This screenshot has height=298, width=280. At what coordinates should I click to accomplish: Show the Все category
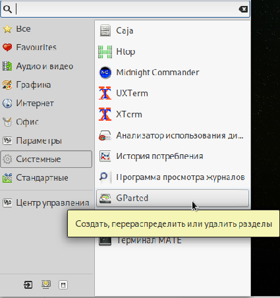[46, 29]
